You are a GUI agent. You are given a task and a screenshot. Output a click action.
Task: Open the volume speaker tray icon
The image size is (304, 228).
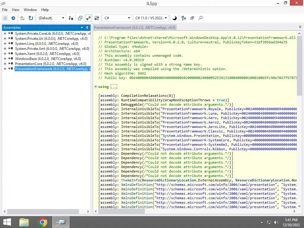[276, 222]
